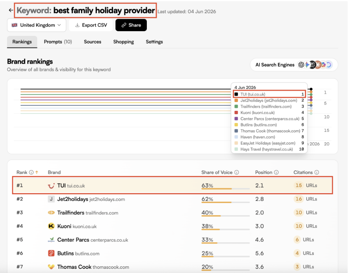
Task: Open the Prompts (10) tab
Action: tap(58, 42)
